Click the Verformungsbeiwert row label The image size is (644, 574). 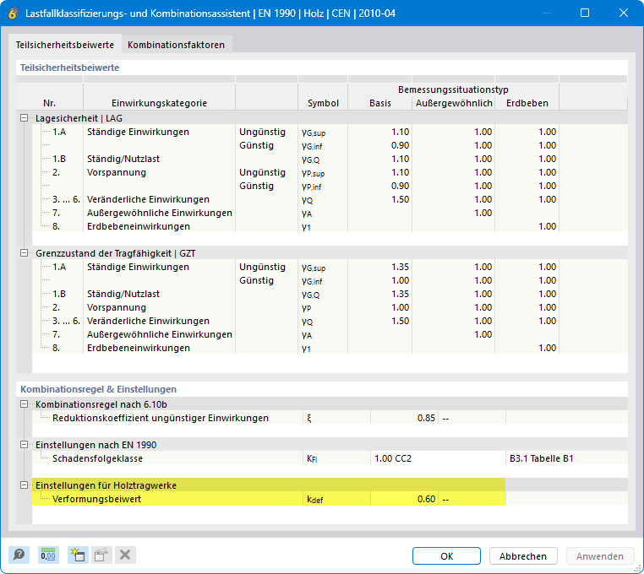(x=96, y=499)
